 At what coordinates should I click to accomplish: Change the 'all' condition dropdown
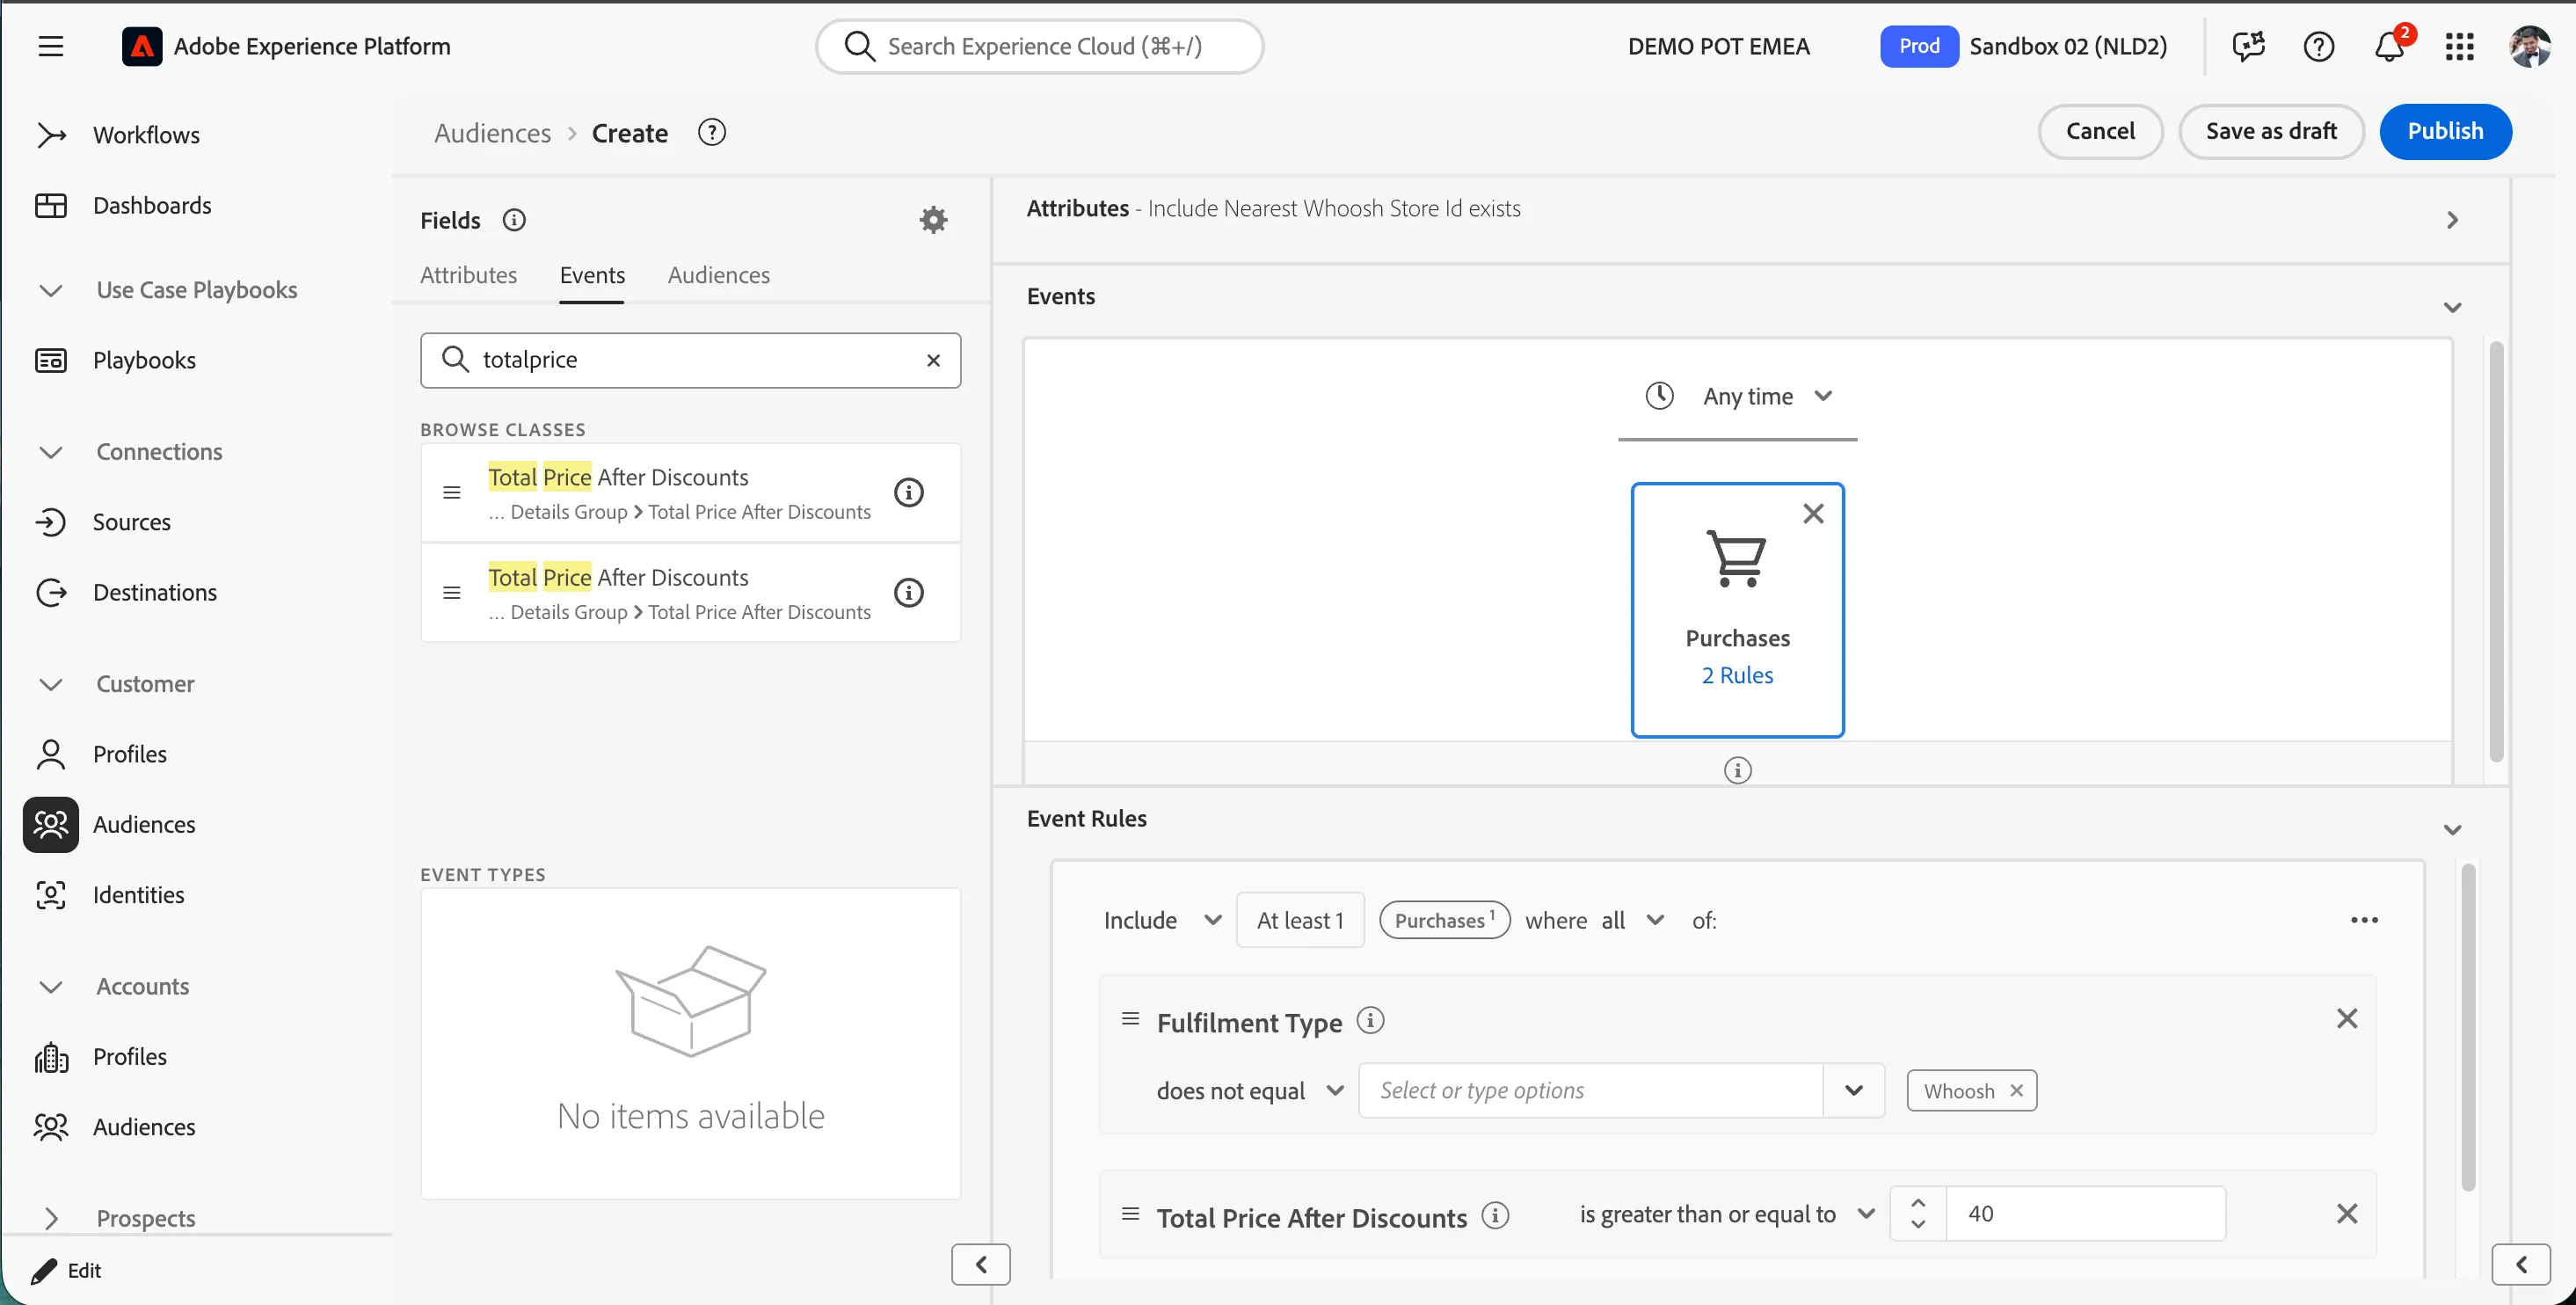1632,920
